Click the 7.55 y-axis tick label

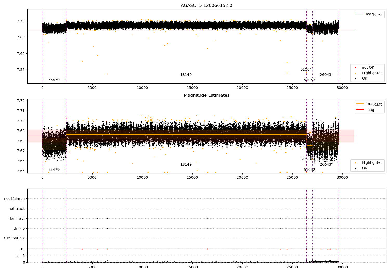click(x=20, y=70)
